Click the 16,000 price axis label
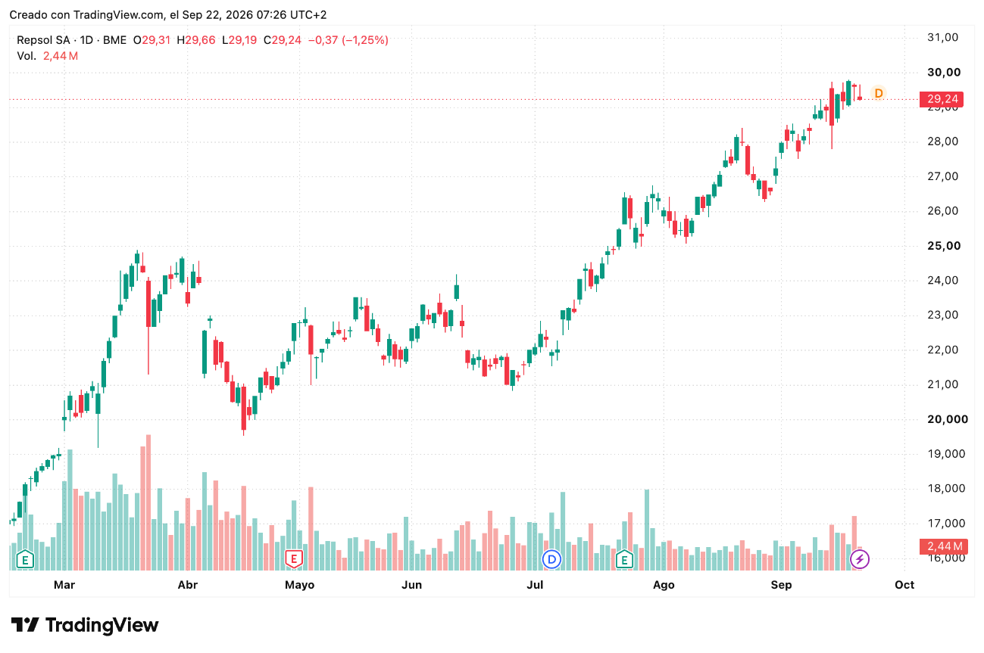This screenshot has width=984, height=653. click(947, 558)
